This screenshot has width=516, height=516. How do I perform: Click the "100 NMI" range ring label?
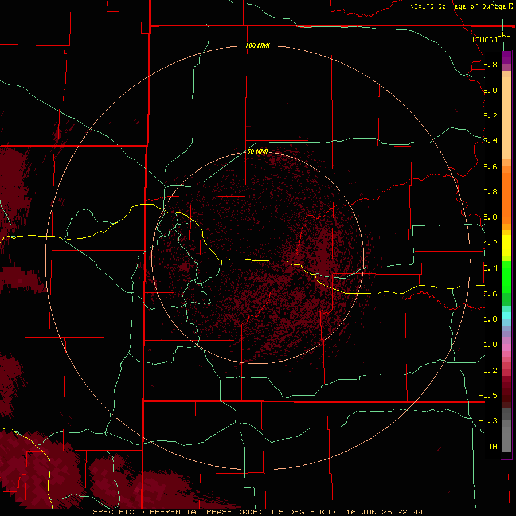257,45
